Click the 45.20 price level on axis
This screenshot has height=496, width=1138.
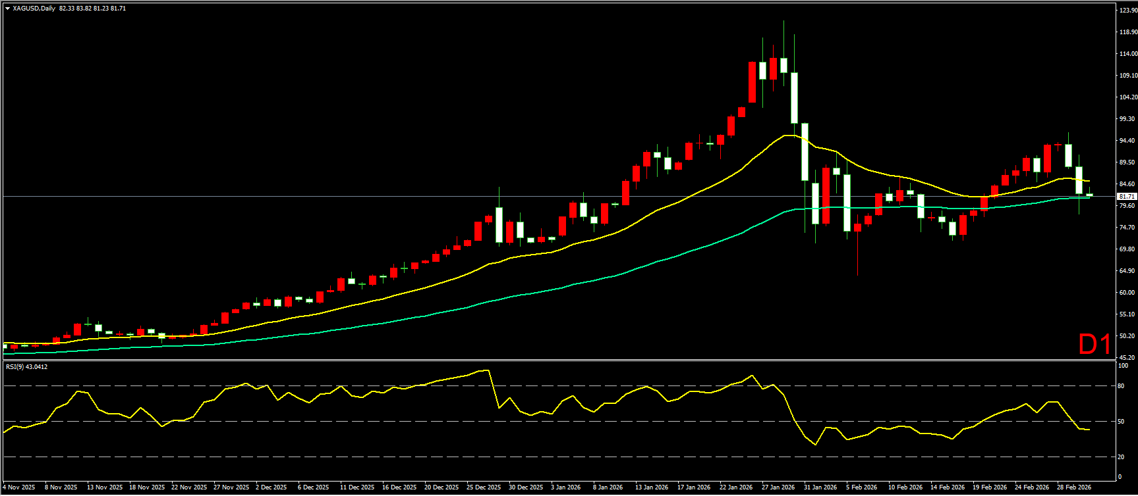click(1127, 357)
